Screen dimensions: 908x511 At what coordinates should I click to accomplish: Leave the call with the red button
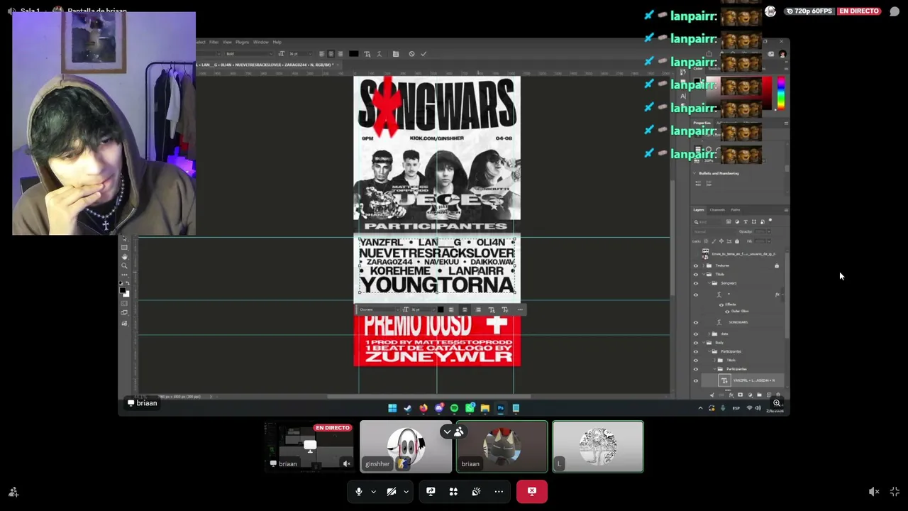(532, 491)
